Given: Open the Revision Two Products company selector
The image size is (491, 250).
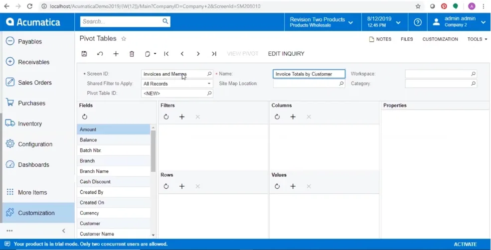Looking at the screenshot, I should (x=322, y=22).
